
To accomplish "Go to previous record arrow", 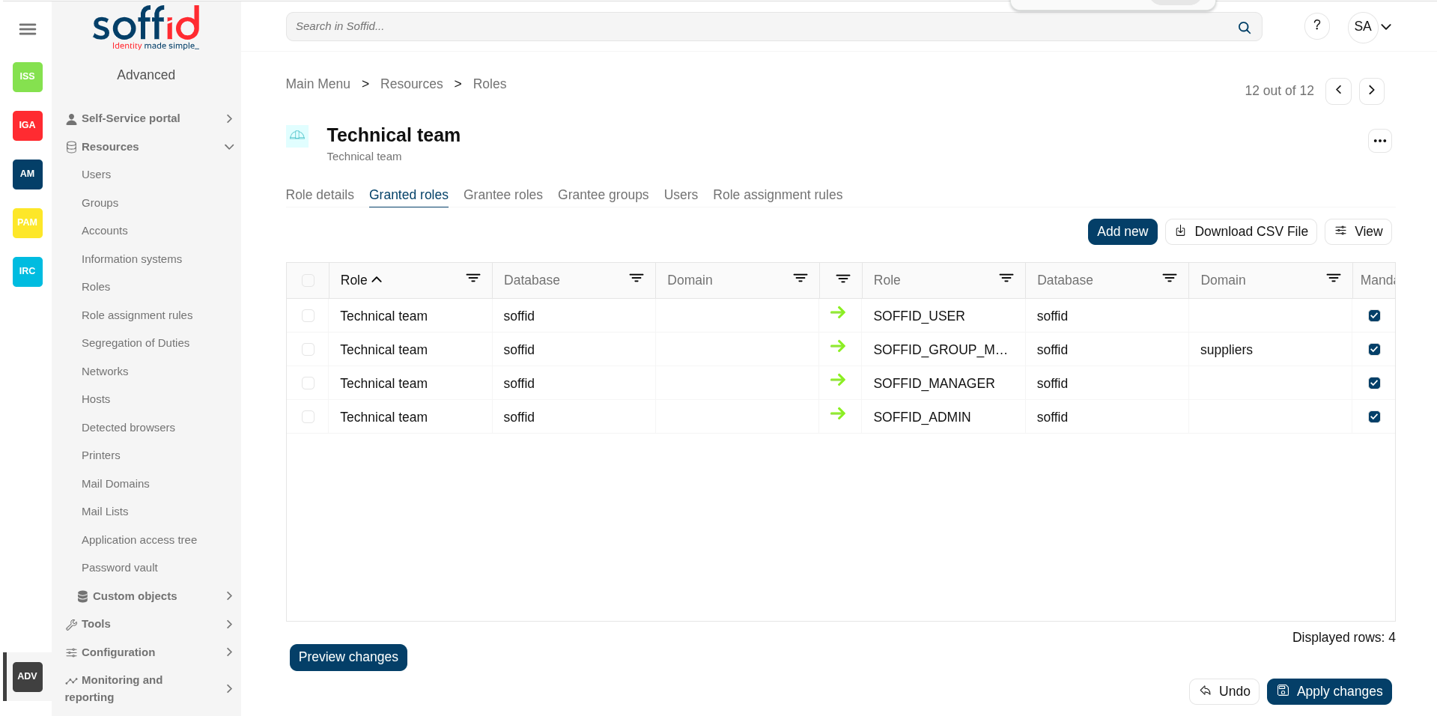I will [x=1338, y=91].
